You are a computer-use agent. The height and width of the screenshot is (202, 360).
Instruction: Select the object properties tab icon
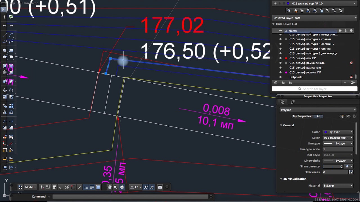pyautogui.click(x=282, y=102)
